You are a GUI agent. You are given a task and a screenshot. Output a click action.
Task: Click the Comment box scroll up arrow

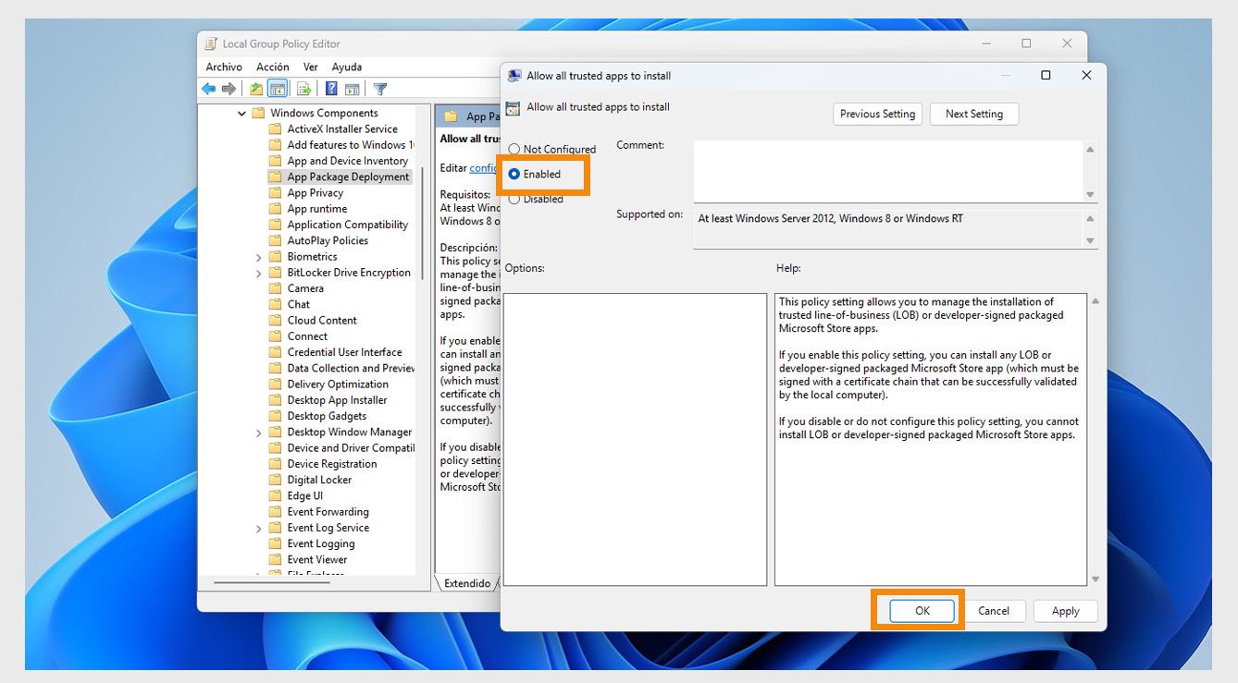point(1090,150)
